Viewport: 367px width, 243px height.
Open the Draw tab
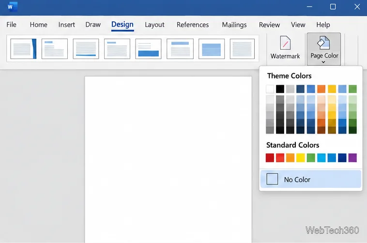coord(93,25)
